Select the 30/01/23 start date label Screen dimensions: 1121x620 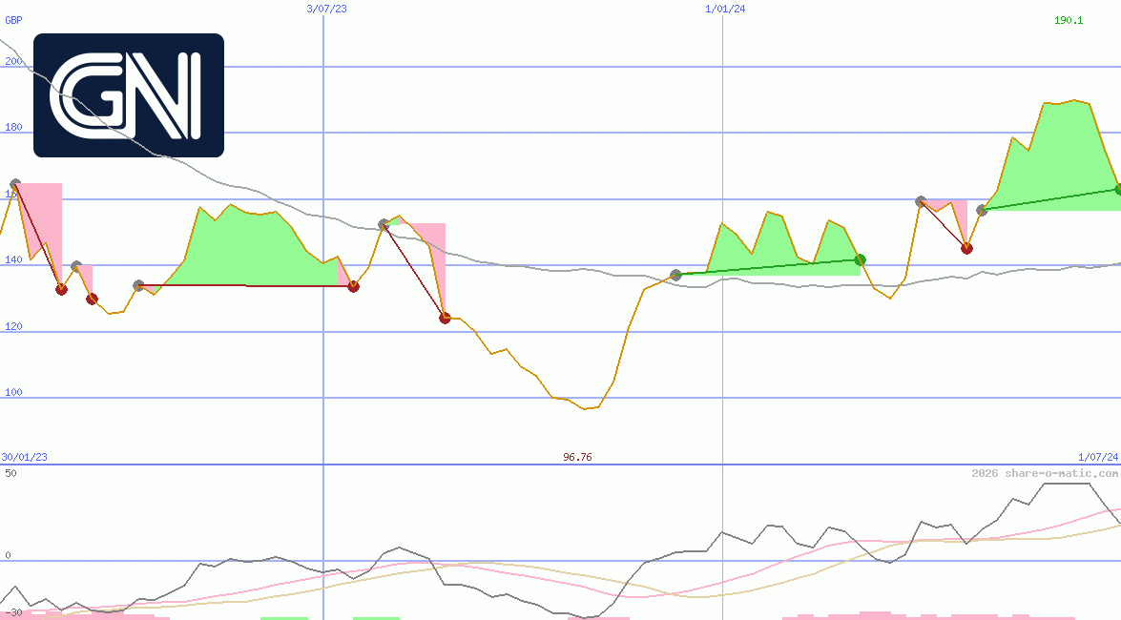(x=24, y=457)
